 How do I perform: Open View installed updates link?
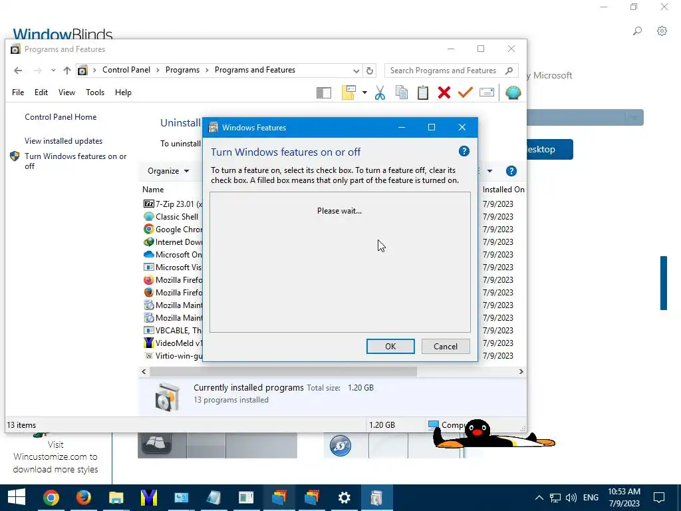(63, 141)
